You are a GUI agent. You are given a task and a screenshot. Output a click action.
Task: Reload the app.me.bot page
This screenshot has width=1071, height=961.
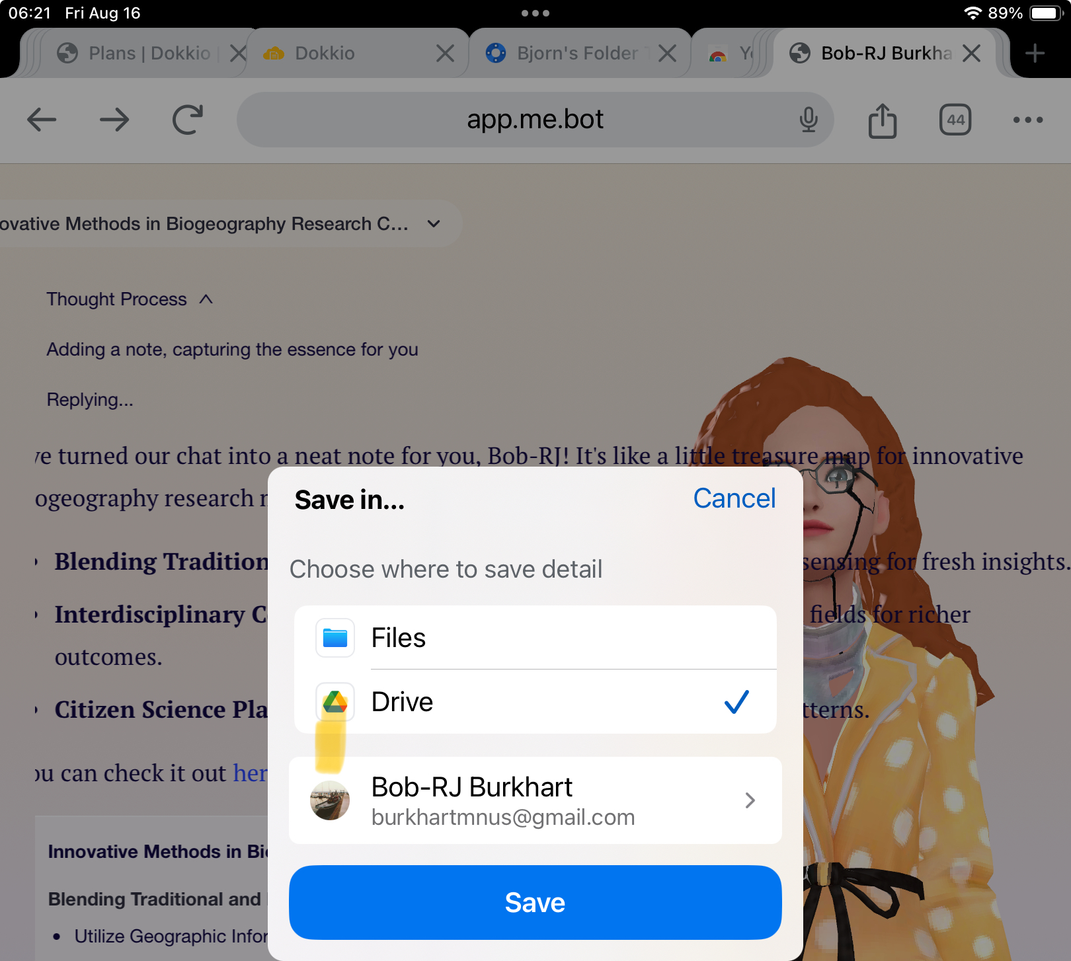188,120
